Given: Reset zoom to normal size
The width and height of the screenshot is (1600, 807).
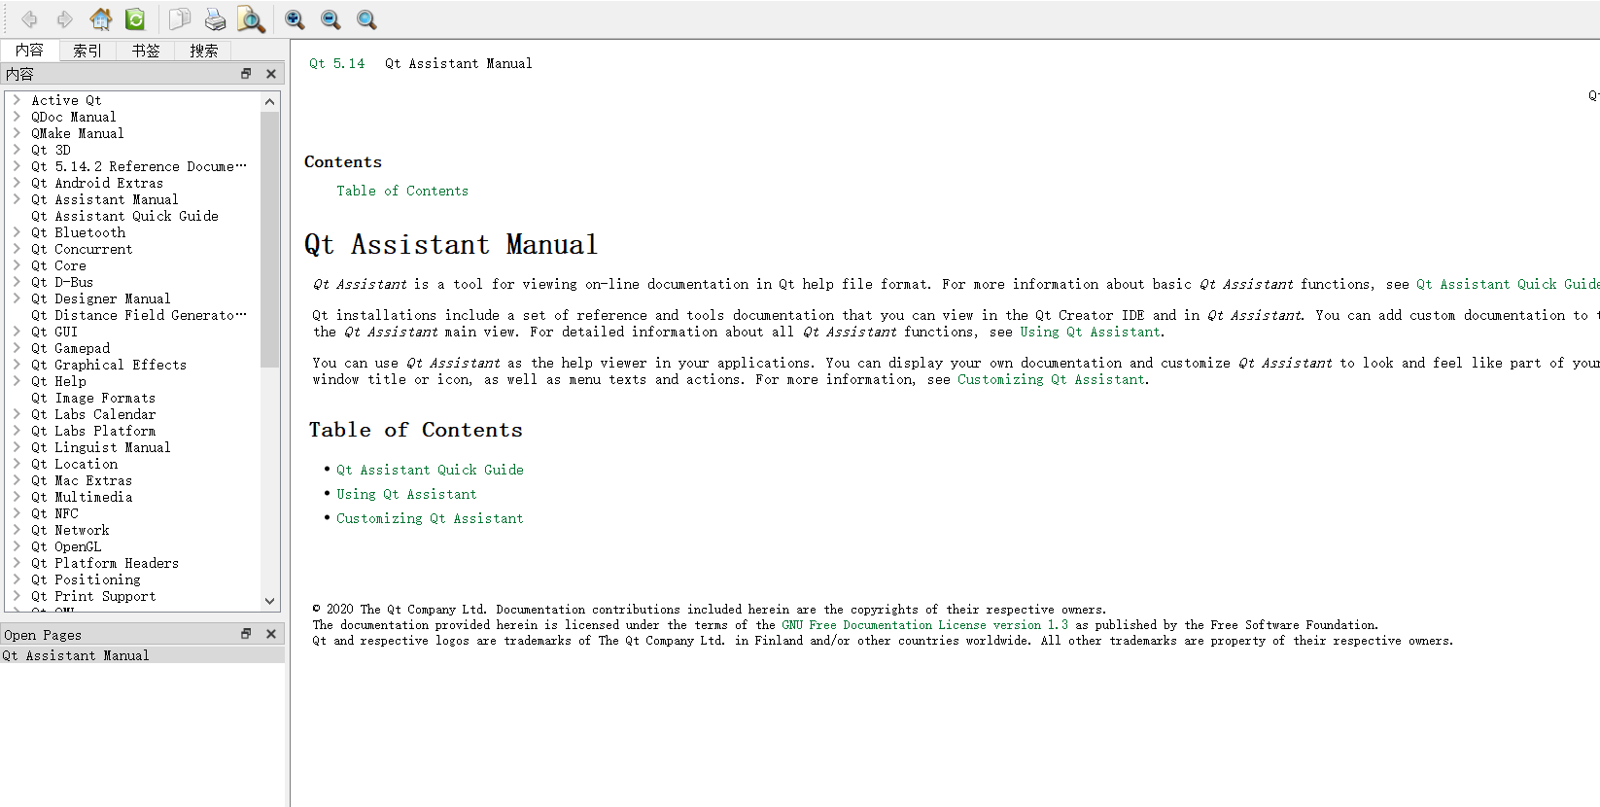Looking at the screenshot, I should [366, 19].
